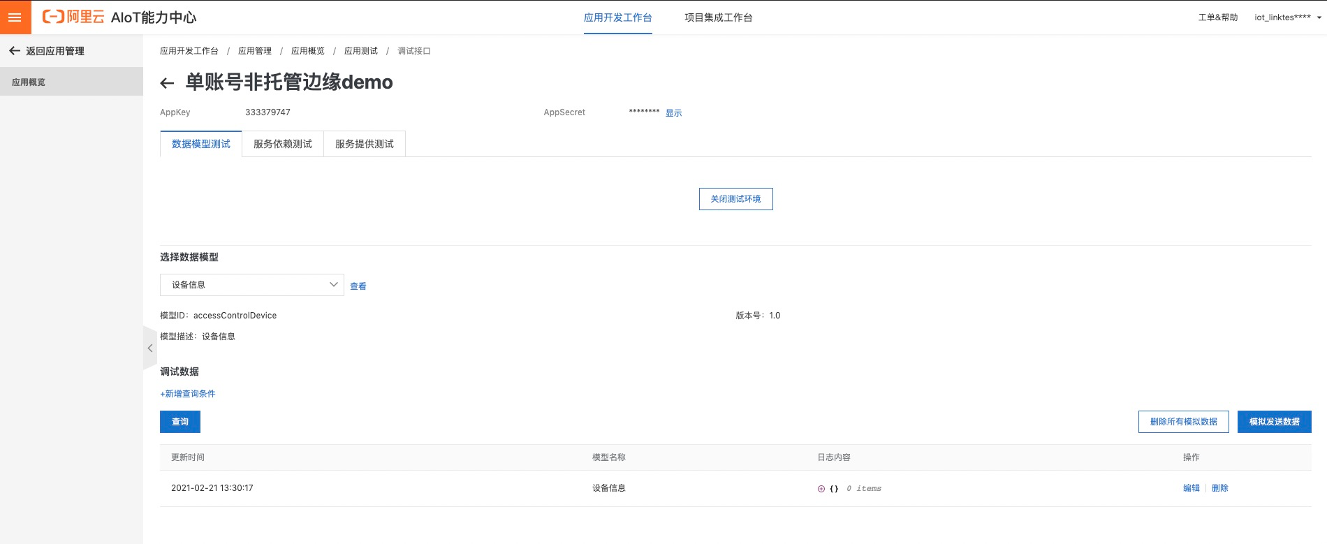Screen dimensions: 1327x544
Task: Click the timestamp 2021-02-21 13:30:17
Action: (x=212, y=488)
